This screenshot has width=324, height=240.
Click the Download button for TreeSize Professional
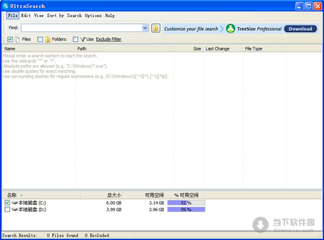point(300,29)
